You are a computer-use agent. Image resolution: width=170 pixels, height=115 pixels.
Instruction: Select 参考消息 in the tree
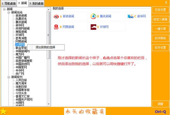[x=21, y=38]
